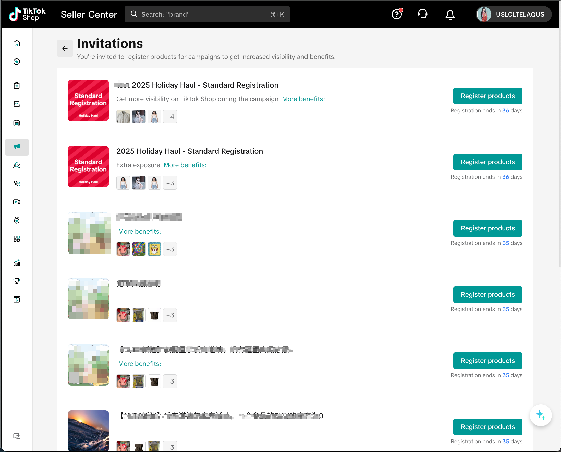Click the search bar field
The width and height of the screenshot is (561, 452).
[x=207, y=14]
